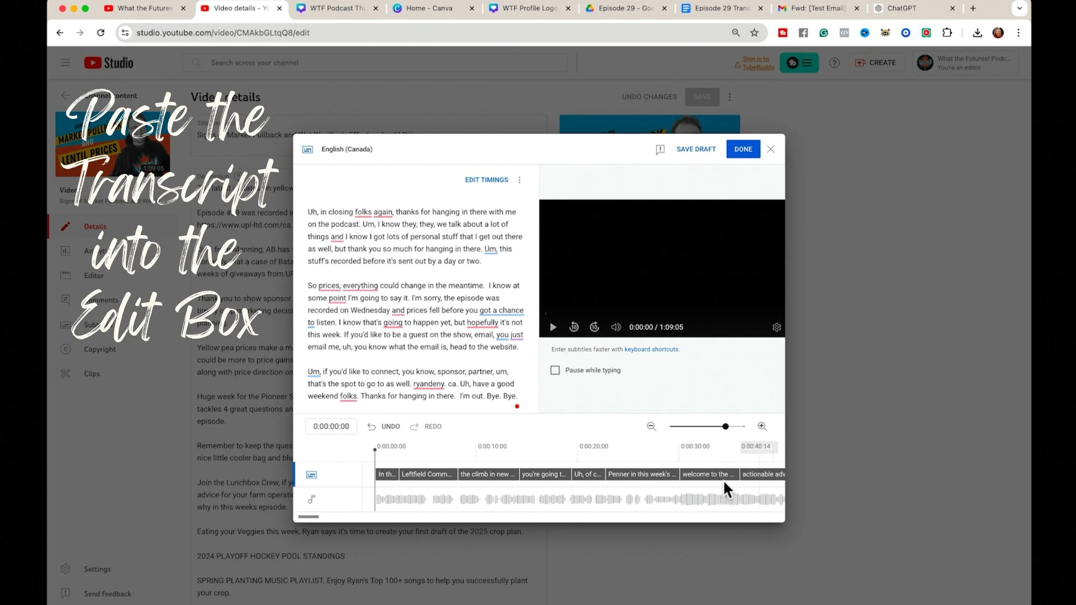Skip the video forward 10 seconds

594,327
